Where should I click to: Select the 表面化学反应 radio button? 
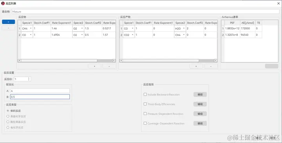[x=8, y=116]
